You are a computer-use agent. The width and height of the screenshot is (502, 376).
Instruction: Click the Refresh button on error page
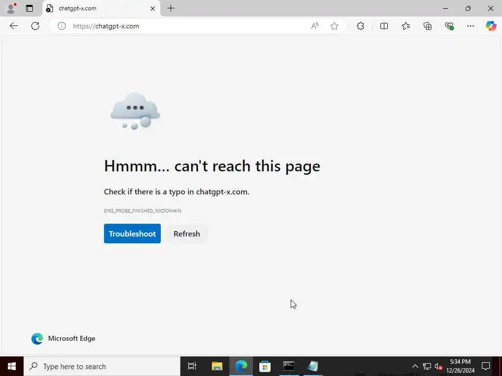[x=187, y=234]
